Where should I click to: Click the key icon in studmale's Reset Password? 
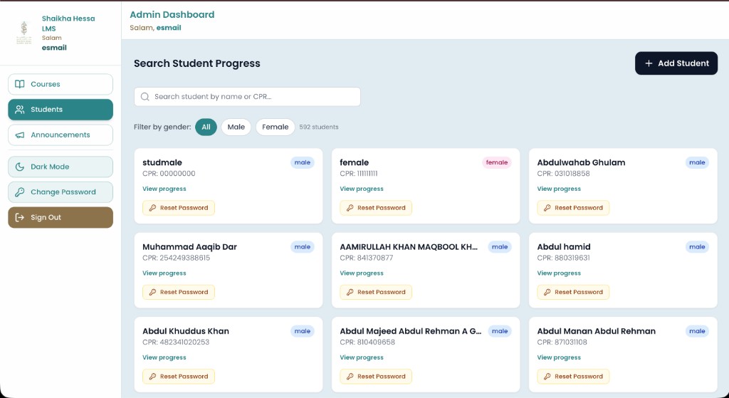pyautogui.click(x=152, y=208)
